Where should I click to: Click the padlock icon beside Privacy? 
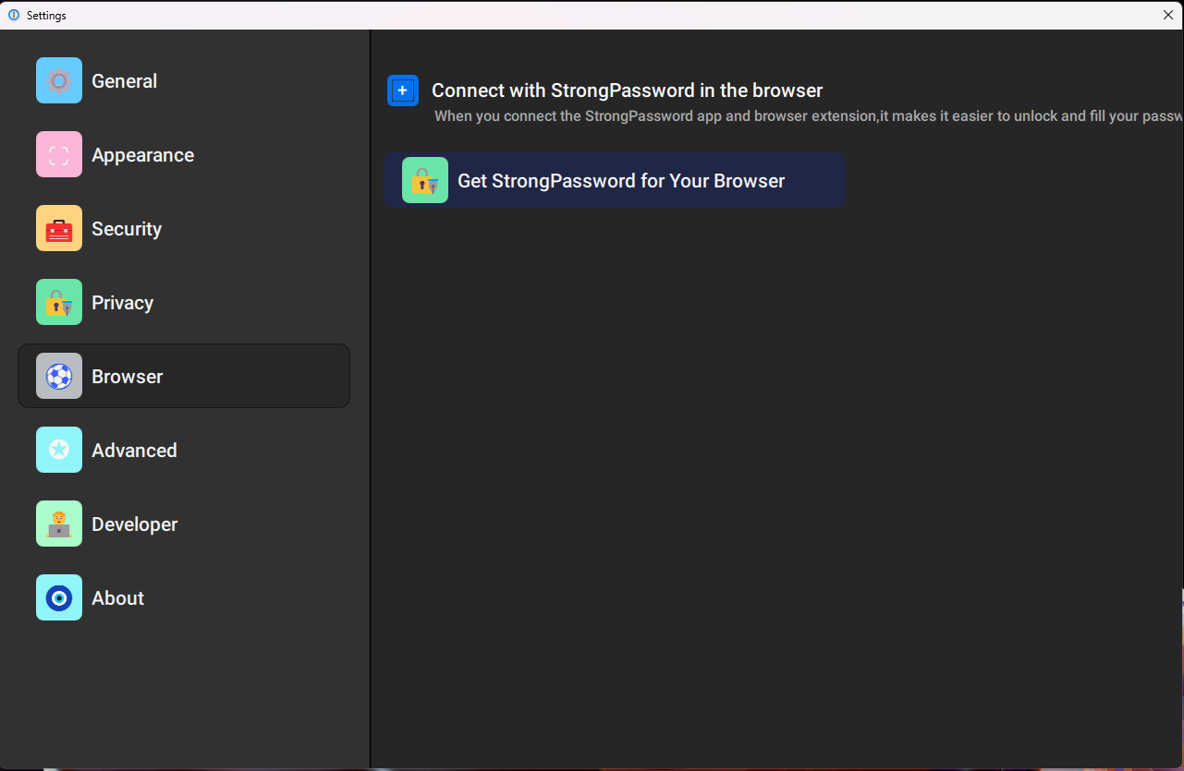(59, 302)
